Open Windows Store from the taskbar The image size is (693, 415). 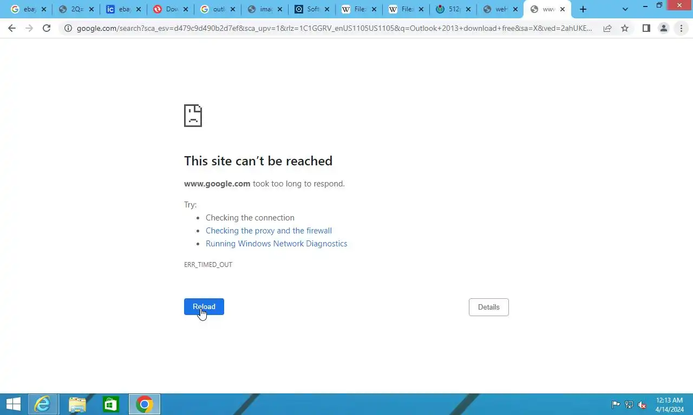(x=111, y=404)
